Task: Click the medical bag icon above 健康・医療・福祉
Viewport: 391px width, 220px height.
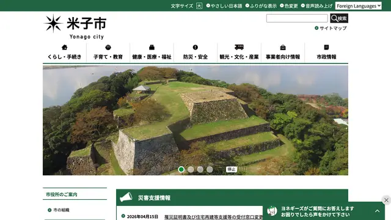Action: [152, 47]
